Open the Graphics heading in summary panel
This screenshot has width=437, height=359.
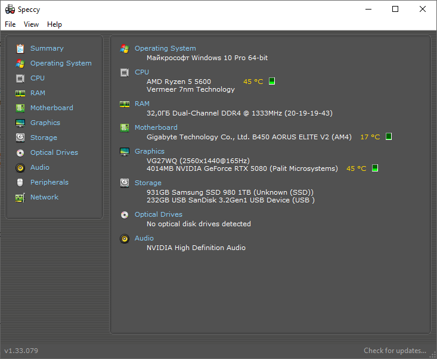pos(150,151)
